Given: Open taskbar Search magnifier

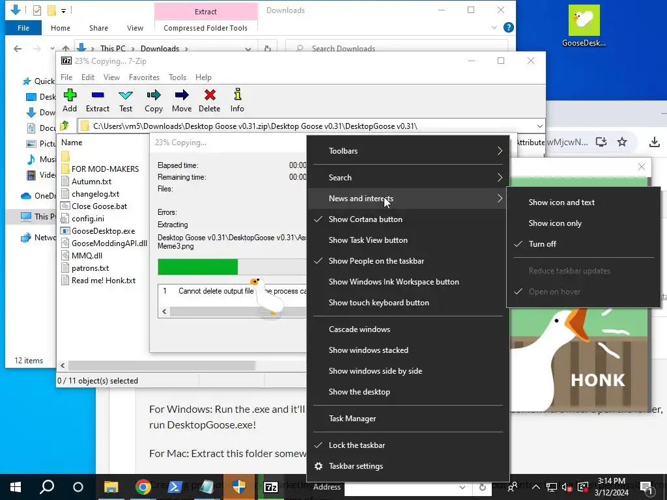Looking at the screenshot, I should [47, 487].
